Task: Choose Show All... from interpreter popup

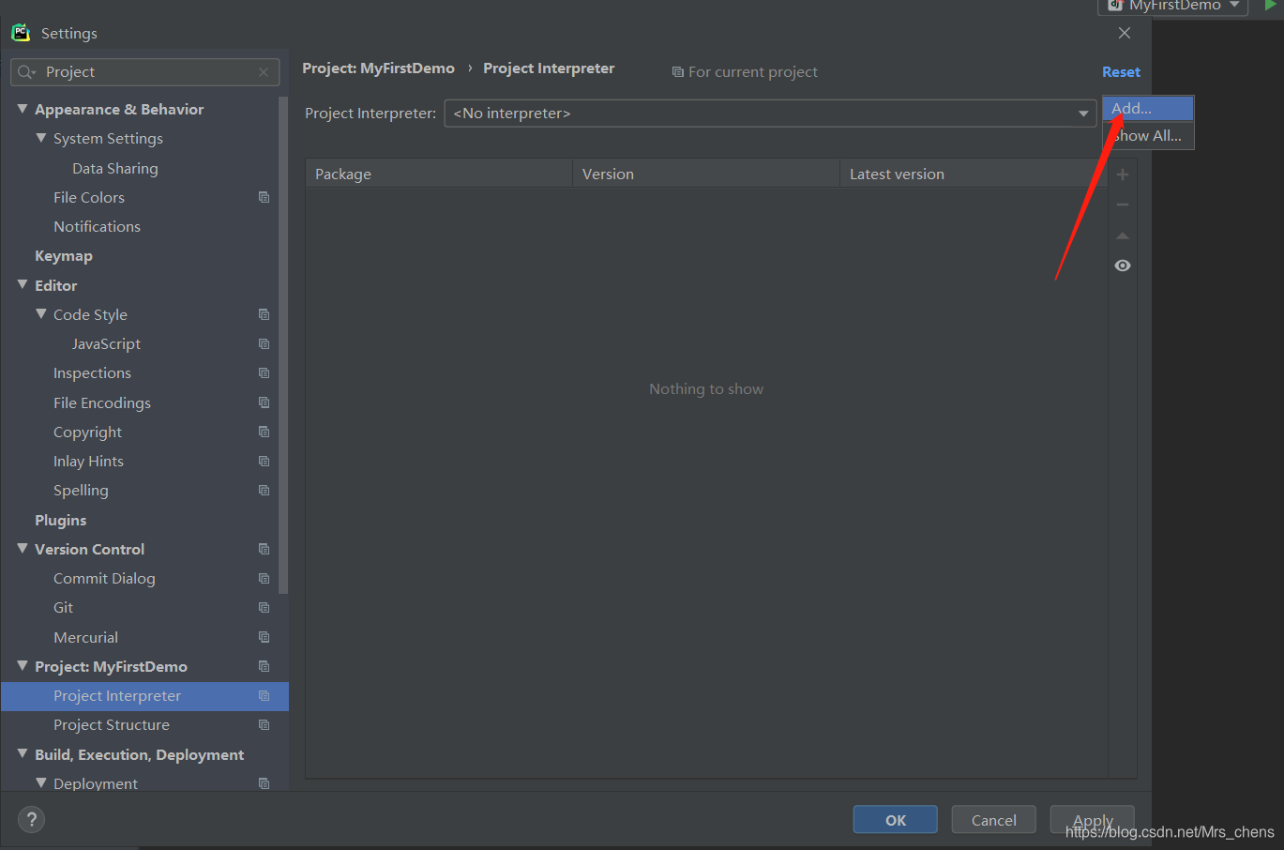Action: tap(1148, 136)
